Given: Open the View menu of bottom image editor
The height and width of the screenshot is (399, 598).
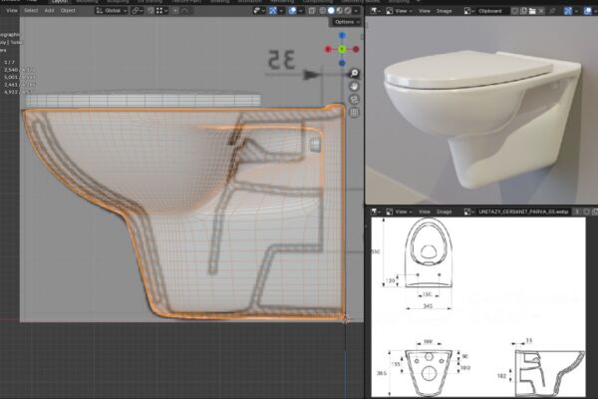Looking at the screenshot, I should pyautogui.click(x=425, y=211).
